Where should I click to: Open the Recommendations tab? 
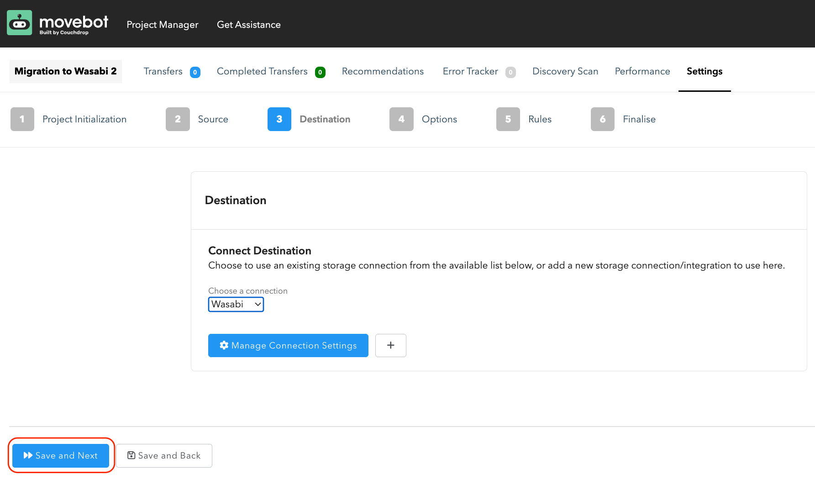[383, 71]
